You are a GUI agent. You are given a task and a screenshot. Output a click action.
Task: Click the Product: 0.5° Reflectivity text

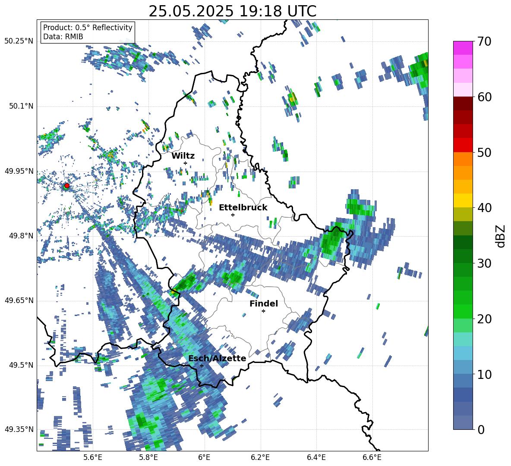[88, 27]
